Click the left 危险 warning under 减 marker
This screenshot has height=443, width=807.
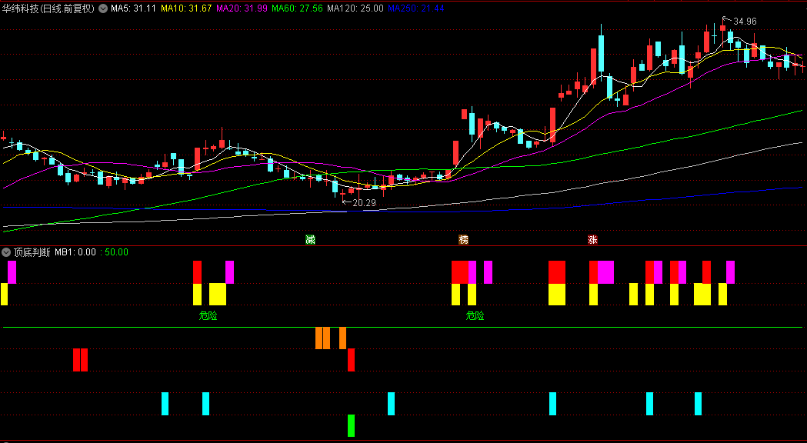pos(208,316)
